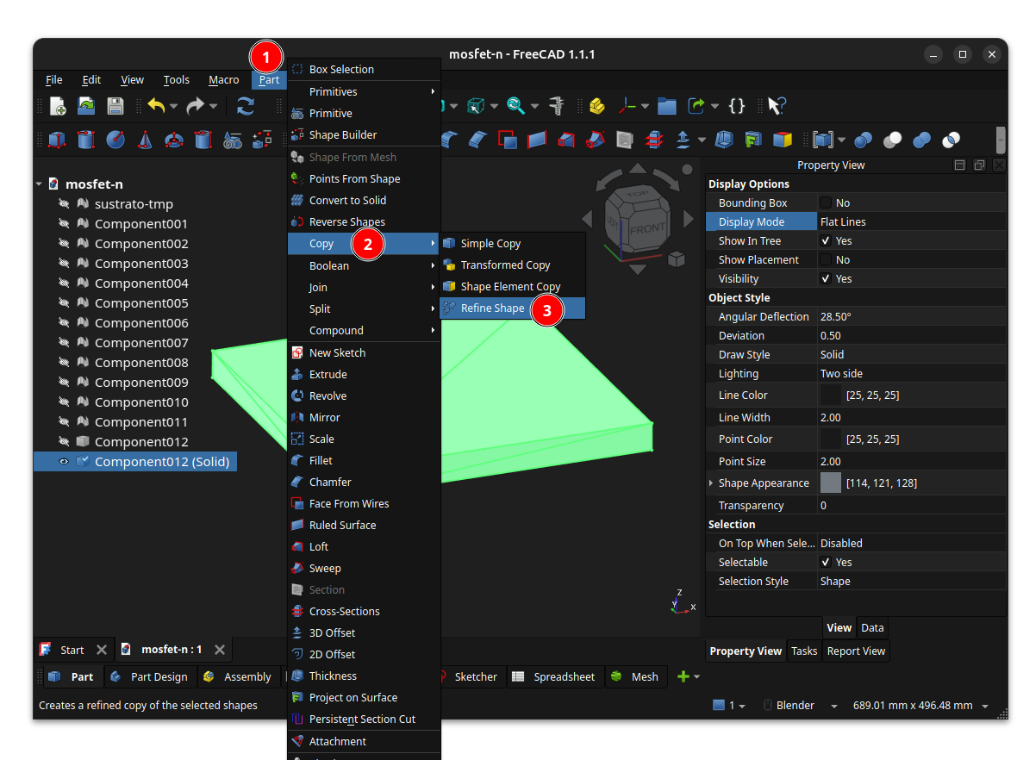This screenshot has width=1017, height=760.
Task: Toggle the Bounding Box checkbox
Action: (x=826, y=203)
